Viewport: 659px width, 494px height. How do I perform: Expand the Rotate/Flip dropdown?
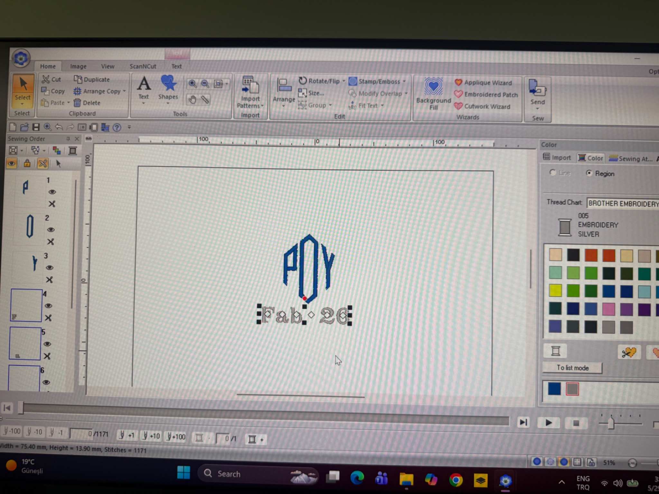[344, 81]
